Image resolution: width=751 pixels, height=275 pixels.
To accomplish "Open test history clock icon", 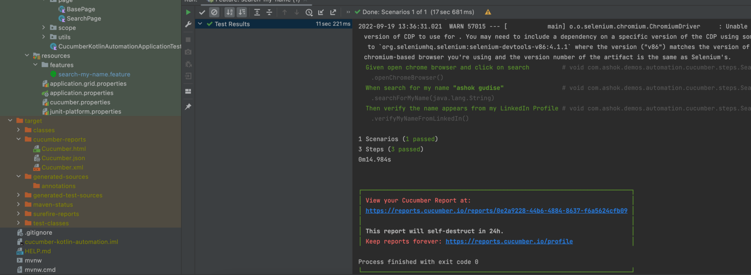I will click(309, 12).
